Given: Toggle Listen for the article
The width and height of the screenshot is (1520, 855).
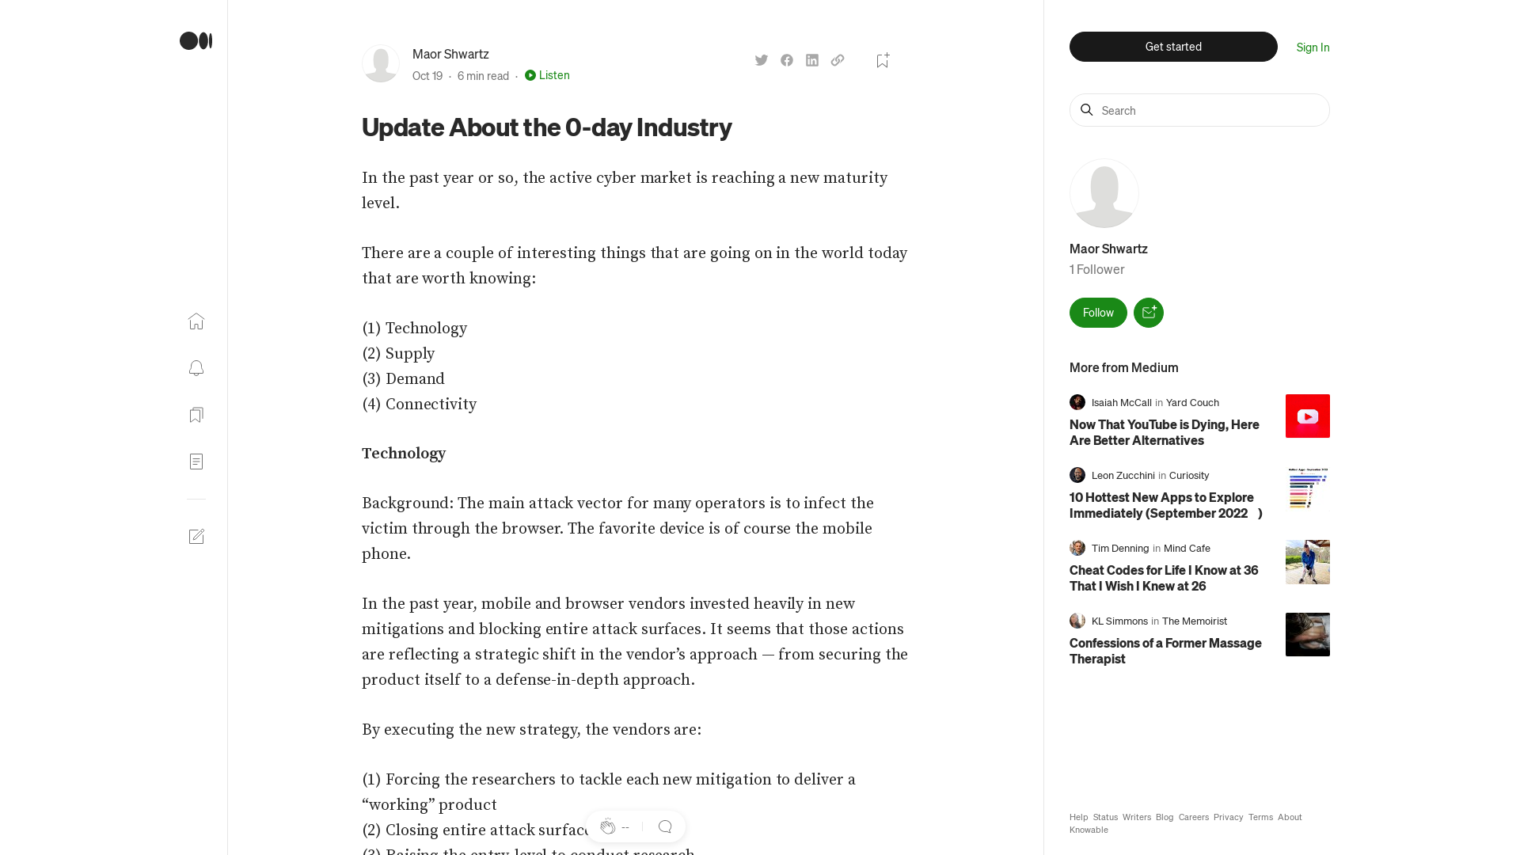Looking at the screenshot, I should [x=547, y=75].
